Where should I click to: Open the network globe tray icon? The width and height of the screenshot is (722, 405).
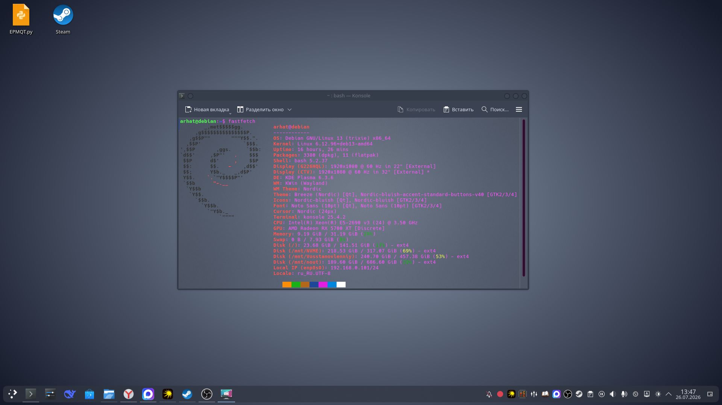(x=636, y=394)
